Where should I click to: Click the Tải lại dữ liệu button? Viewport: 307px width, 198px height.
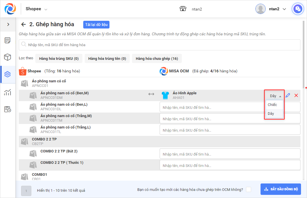pos(96,25)
